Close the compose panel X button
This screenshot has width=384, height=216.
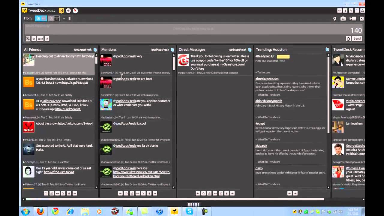pyautogui.click(x=361, y=19)
